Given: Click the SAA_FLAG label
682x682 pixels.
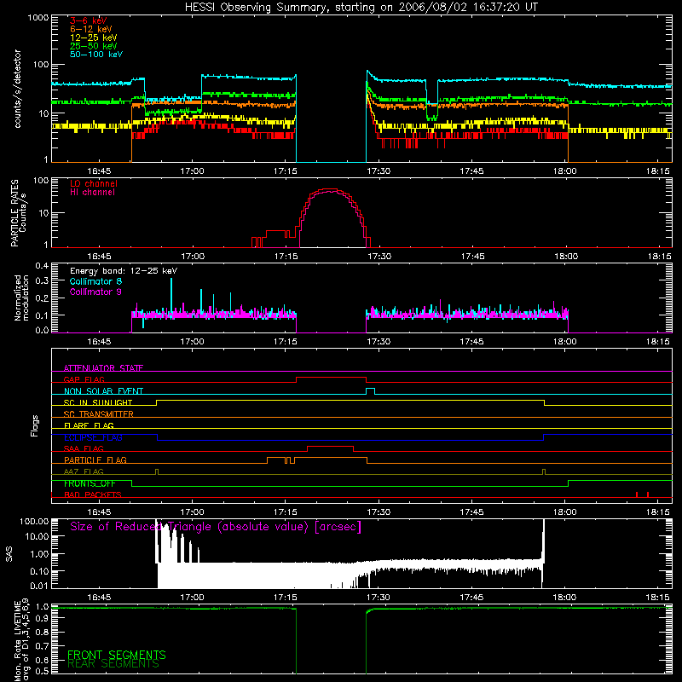Looking at the screenshot, I should 84,448.
